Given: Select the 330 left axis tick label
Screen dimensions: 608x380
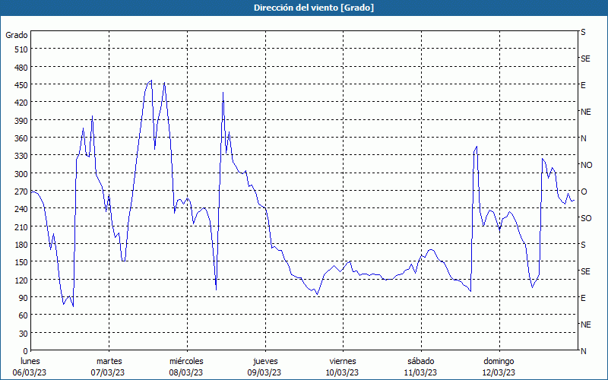Looking at the screenshot, I should 21,157.
